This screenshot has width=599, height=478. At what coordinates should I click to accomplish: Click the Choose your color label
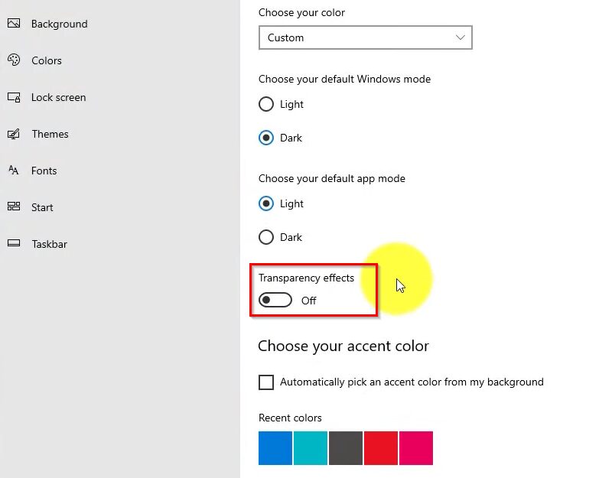click(x=301, y=12)
